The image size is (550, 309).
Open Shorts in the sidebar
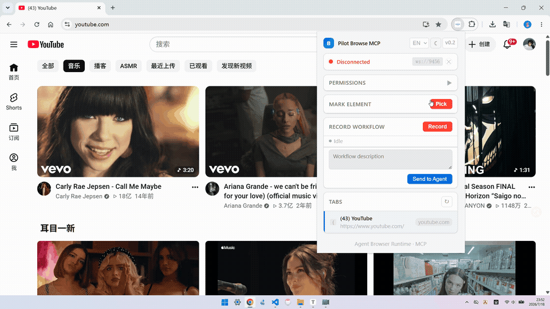(x=14, y=102)
